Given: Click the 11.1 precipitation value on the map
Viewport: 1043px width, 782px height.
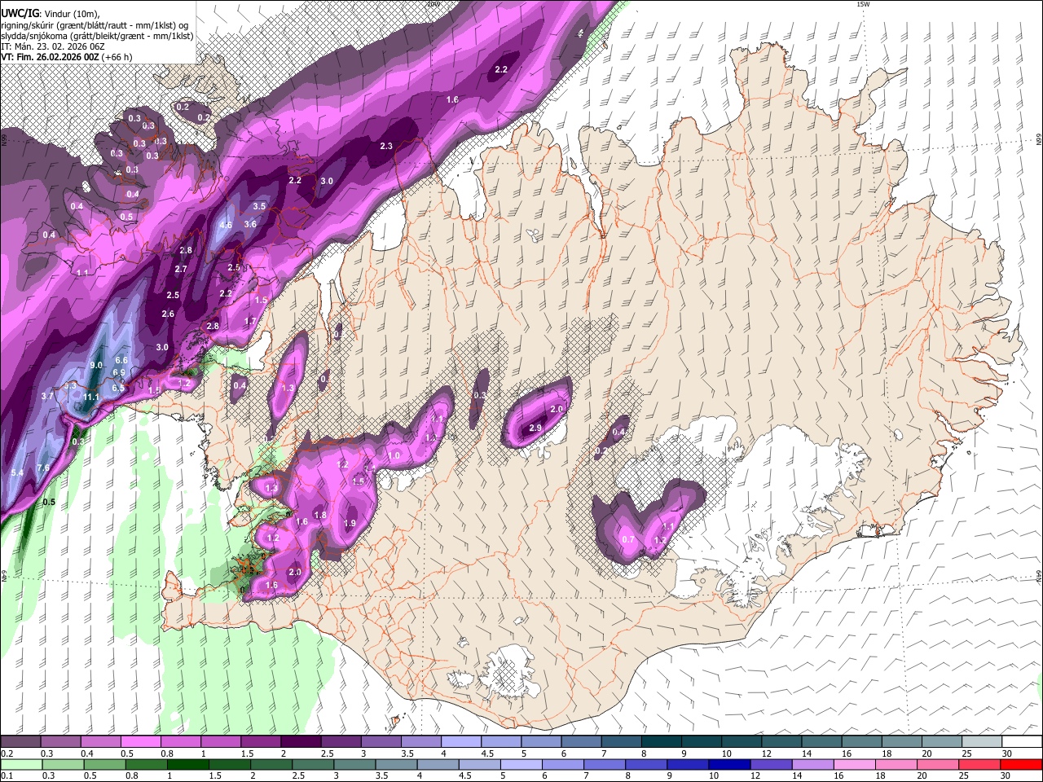Looking at the screenshot, I should (90, 398).
